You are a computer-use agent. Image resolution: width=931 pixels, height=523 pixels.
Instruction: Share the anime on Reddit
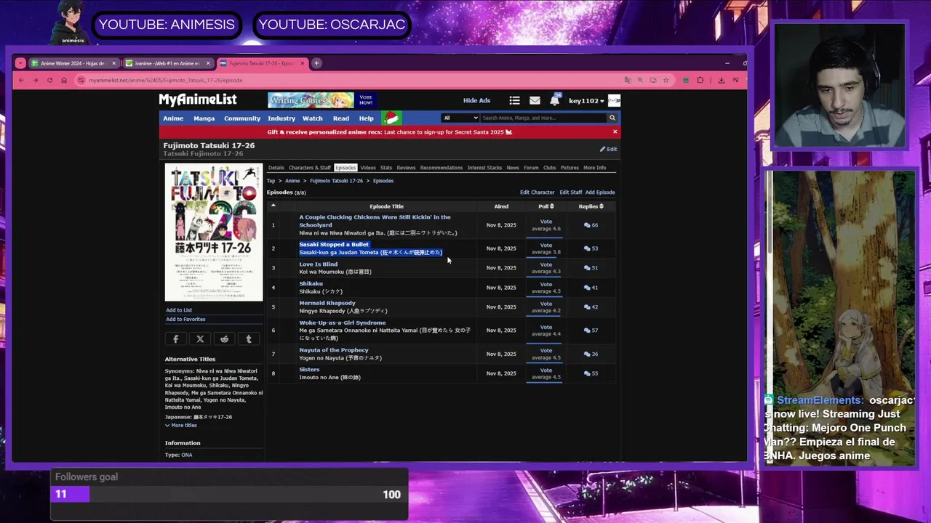tap(224, 338)
